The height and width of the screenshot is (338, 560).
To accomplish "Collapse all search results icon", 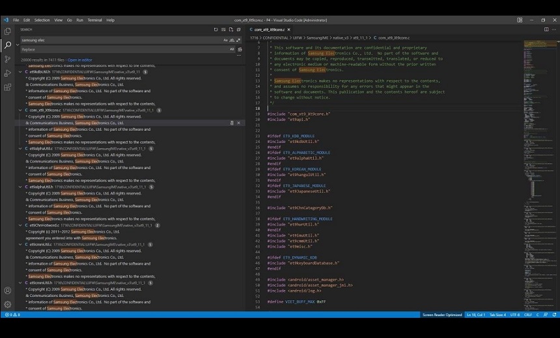I will click(238, 30).
